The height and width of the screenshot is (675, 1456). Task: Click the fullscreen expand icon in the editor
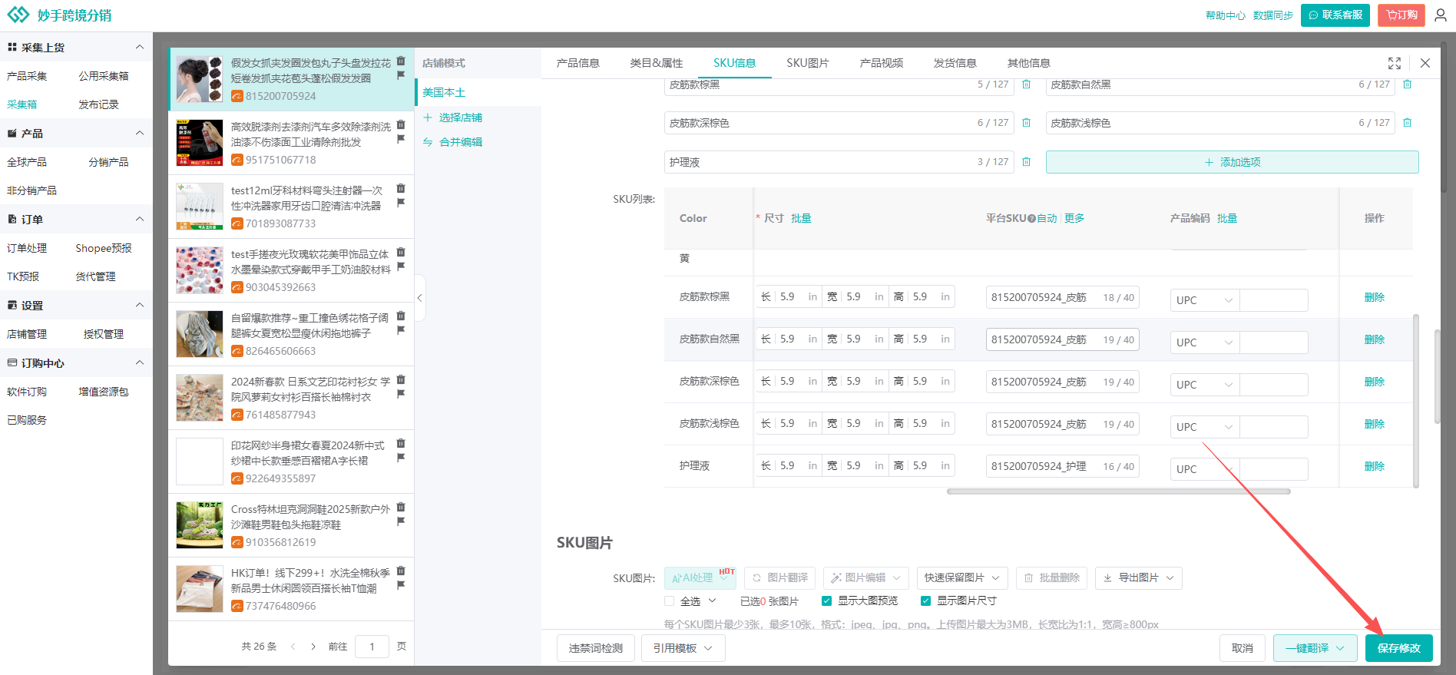[1395, 63]
